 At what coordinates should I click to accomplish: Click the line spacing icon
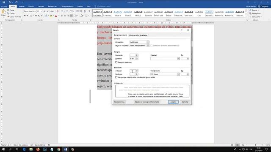(75, 16)
